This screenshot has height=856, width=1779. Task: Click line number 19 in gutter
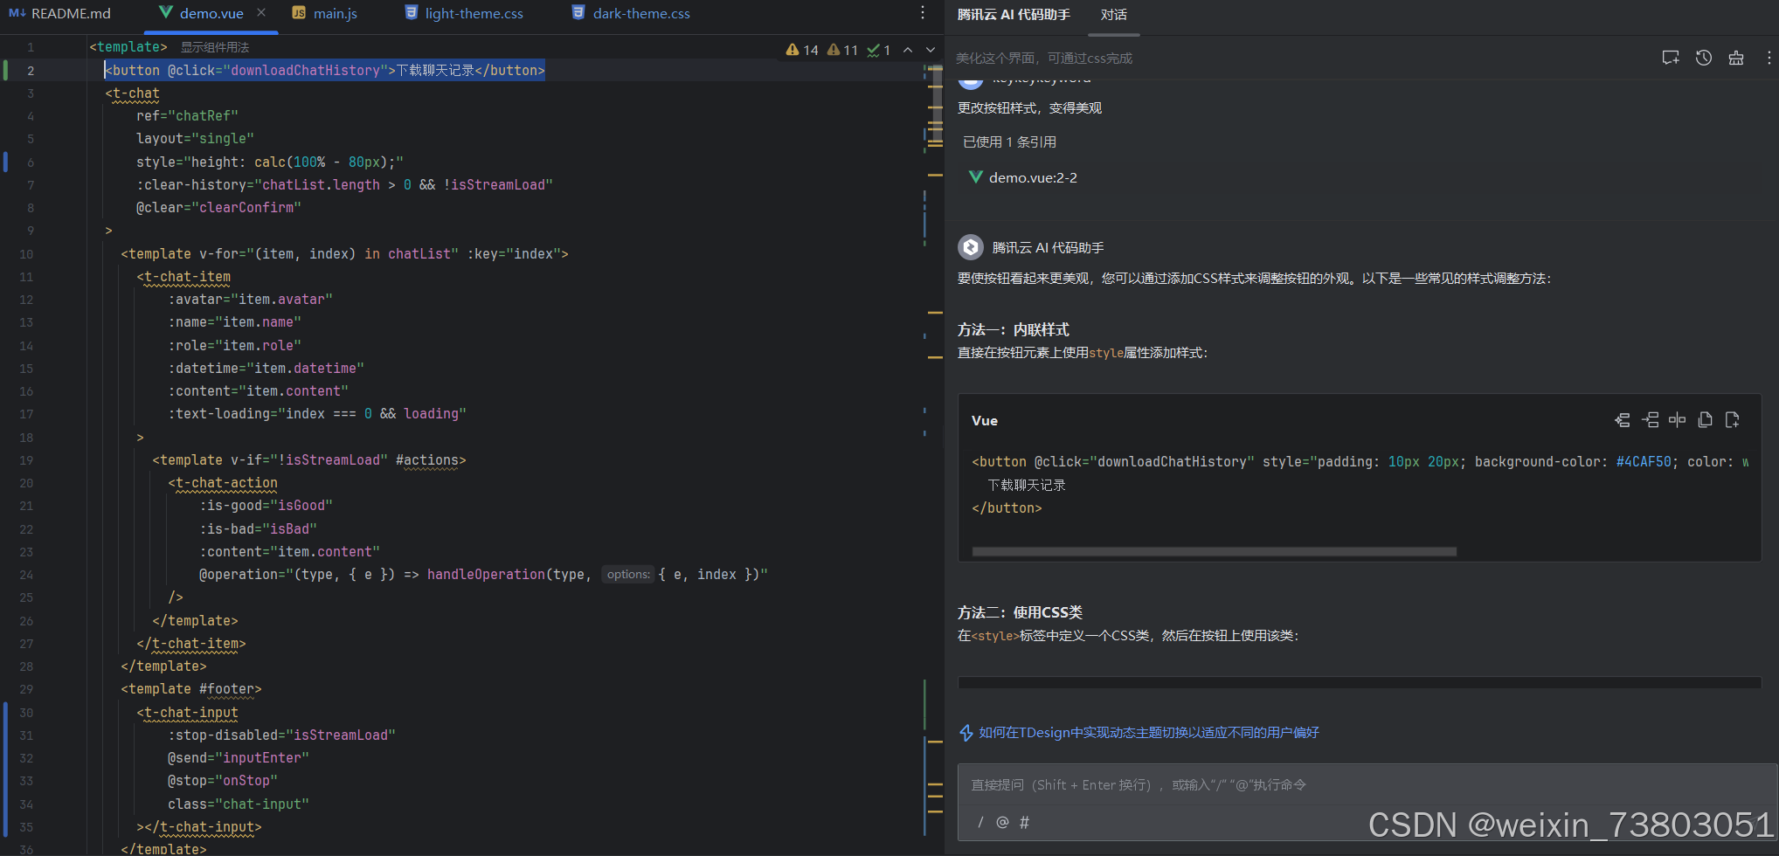(x=26, y=460)
